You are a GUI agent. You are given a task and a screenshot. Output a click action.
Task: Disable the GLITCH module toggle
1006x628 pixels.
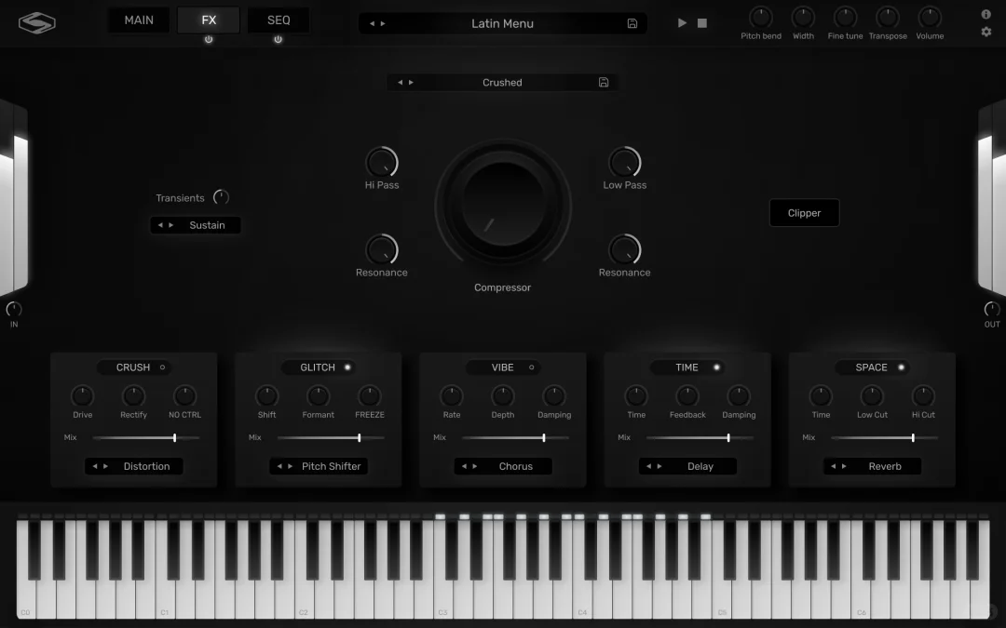click(347, 367)
